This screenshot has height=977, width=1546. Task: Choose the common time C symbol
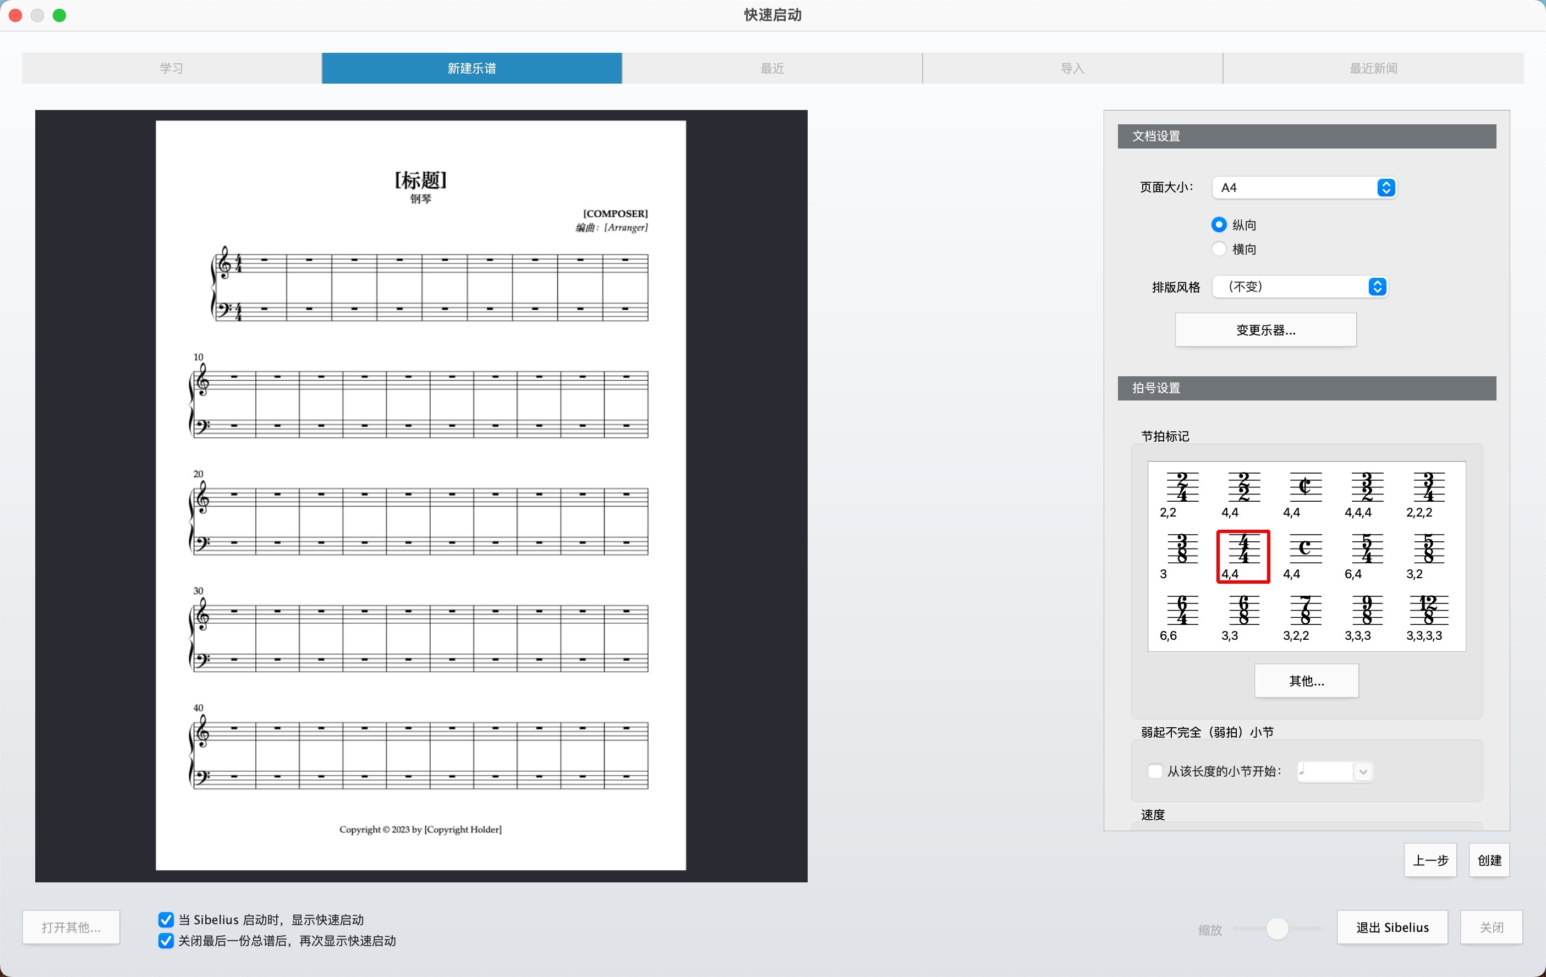(x=1304, y=557)
